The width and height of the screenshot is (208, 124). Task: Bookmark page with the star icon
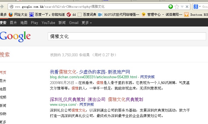[177, 7]
